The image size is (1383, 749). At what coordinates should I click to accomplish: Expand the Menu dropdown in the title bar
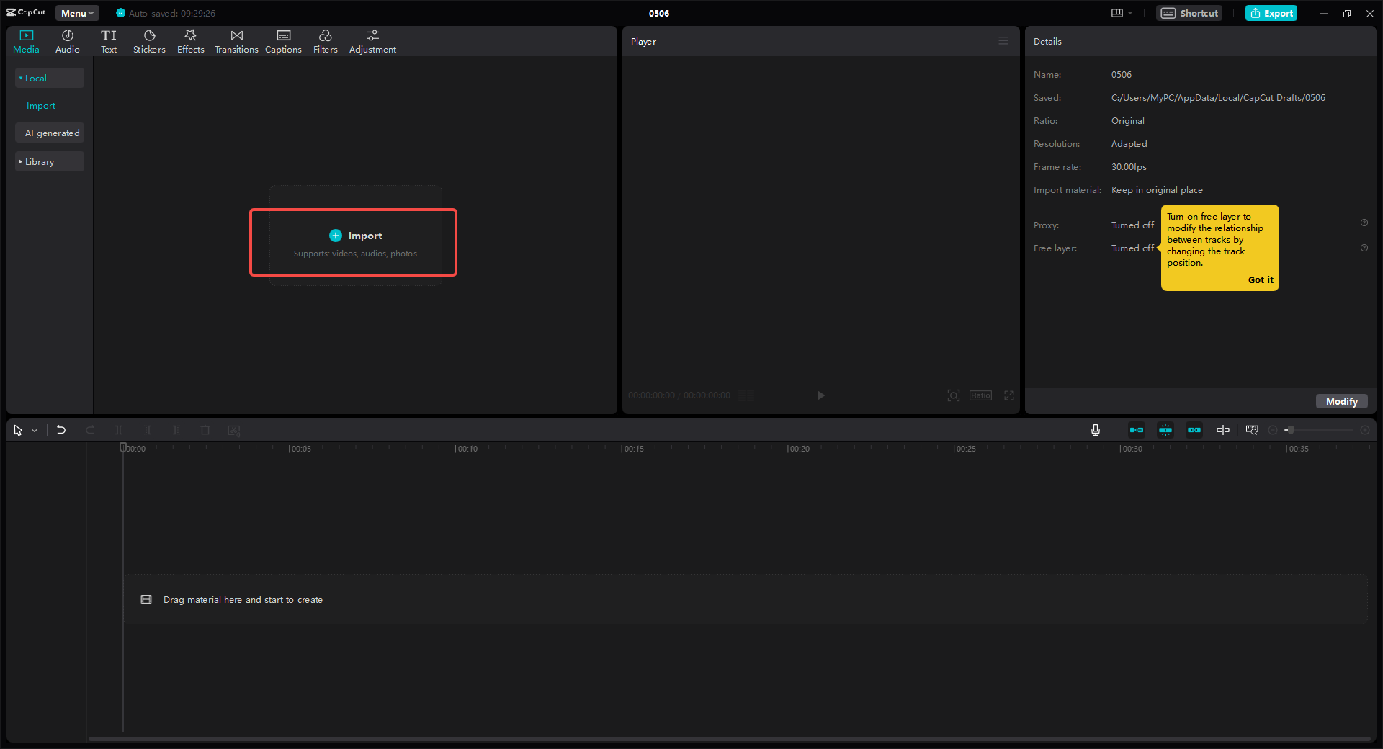coord(76,12)
